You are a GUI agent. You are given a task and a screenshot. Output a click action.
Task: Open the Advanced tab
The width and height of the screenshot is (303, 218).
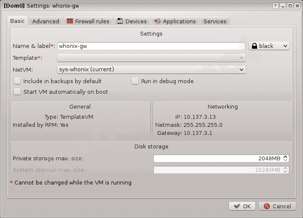[46, 21]
